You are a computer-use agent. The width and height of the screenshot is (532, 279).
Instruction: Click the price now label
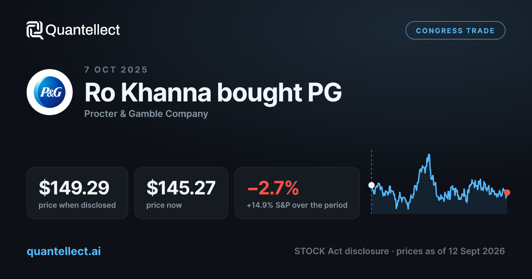(x=164, y=205)
